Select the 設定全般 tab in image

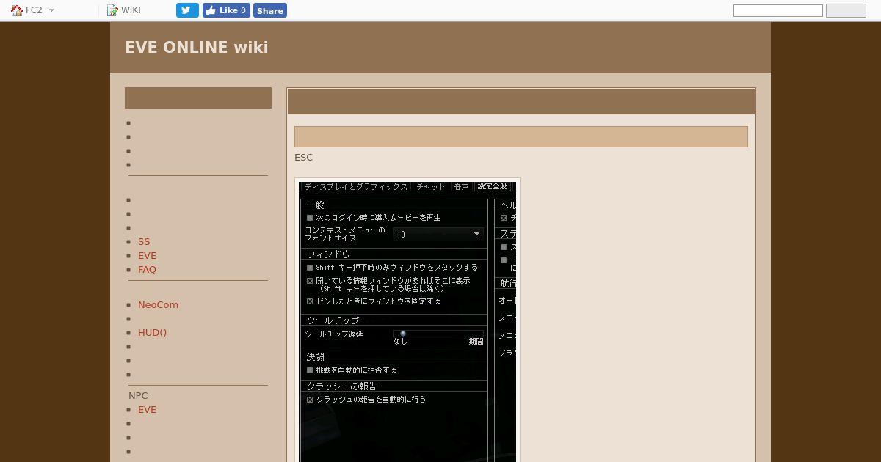point(492,186)
